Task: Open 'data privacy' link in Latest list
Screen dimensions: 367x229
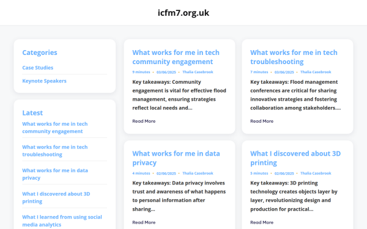Action: click(55, 174)
